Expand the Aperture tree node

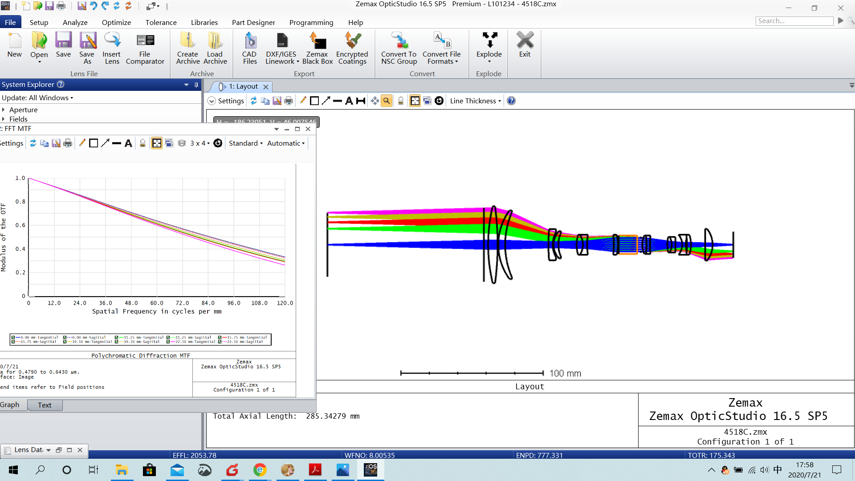click(4, 110)
